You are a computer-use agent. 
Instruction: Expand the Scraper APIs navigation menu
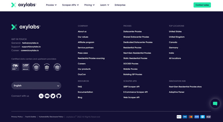point(70,5)
